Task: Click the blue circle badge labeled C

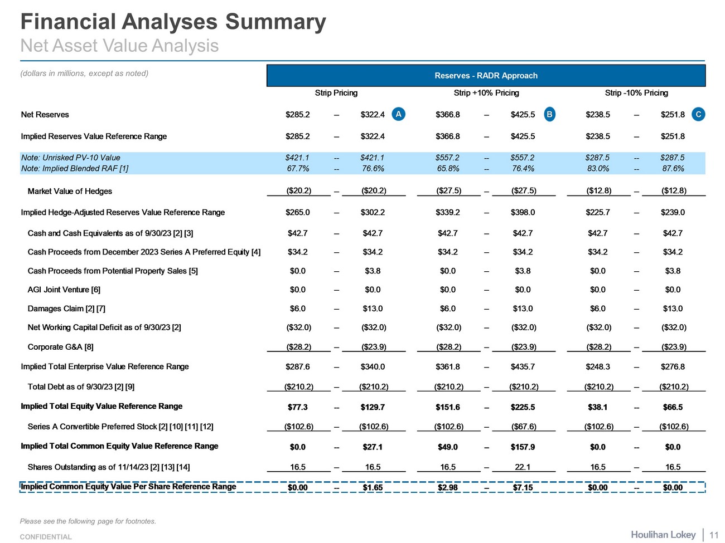Action: 698,114
